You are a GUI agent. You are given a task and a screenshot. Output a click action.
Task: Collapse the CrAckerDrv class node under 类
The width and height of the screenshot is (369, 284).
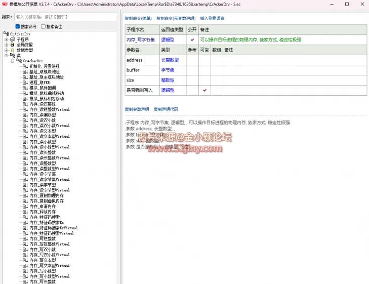click(13, 61)
